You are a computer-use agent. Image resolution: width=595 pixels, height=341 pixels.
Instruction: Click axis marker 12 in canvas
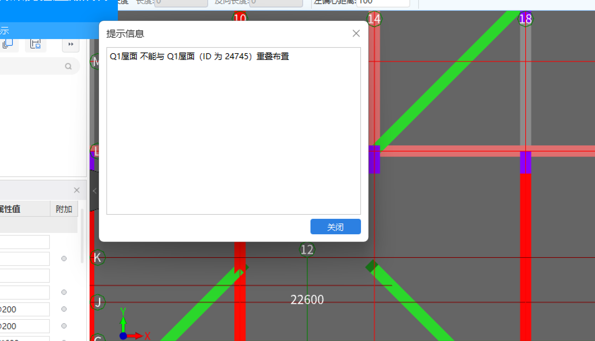[307, 250]
